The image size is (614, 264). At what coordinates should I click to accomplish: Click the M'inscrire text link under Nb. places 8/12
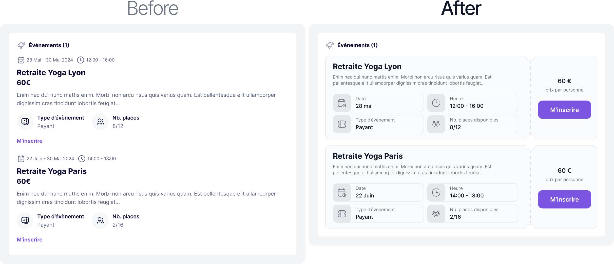[x=30, y=141]
